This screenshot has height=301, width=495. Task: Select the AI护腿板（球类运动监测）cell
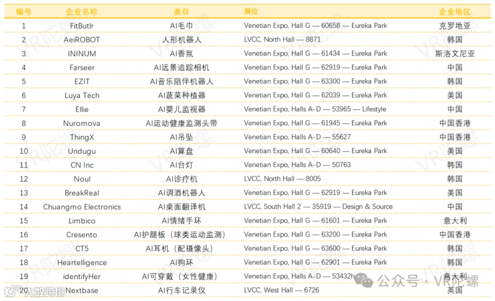[x=180, y=235]
